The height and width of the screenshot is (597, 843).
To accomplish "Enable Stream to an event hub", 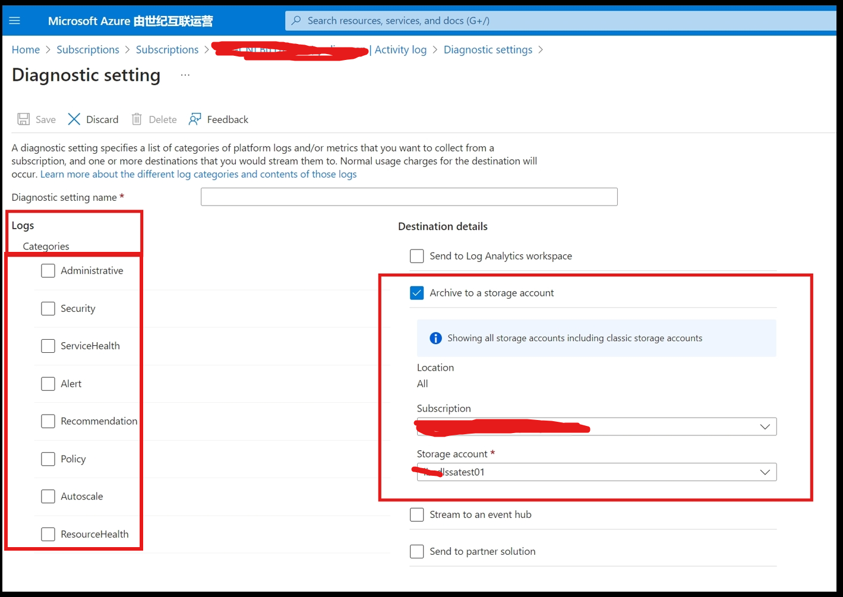I will click(x=416, y=514).
